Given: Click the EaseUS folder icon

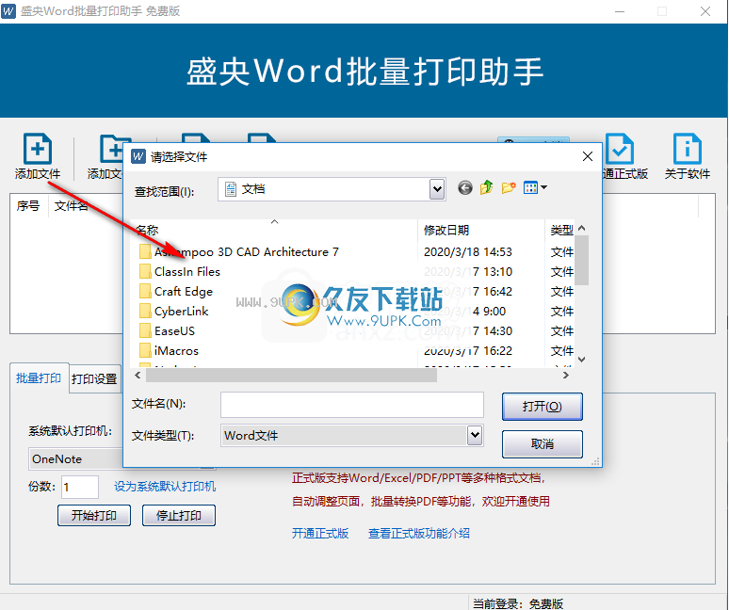Looking at the screenshot, I should click(145, 330).
